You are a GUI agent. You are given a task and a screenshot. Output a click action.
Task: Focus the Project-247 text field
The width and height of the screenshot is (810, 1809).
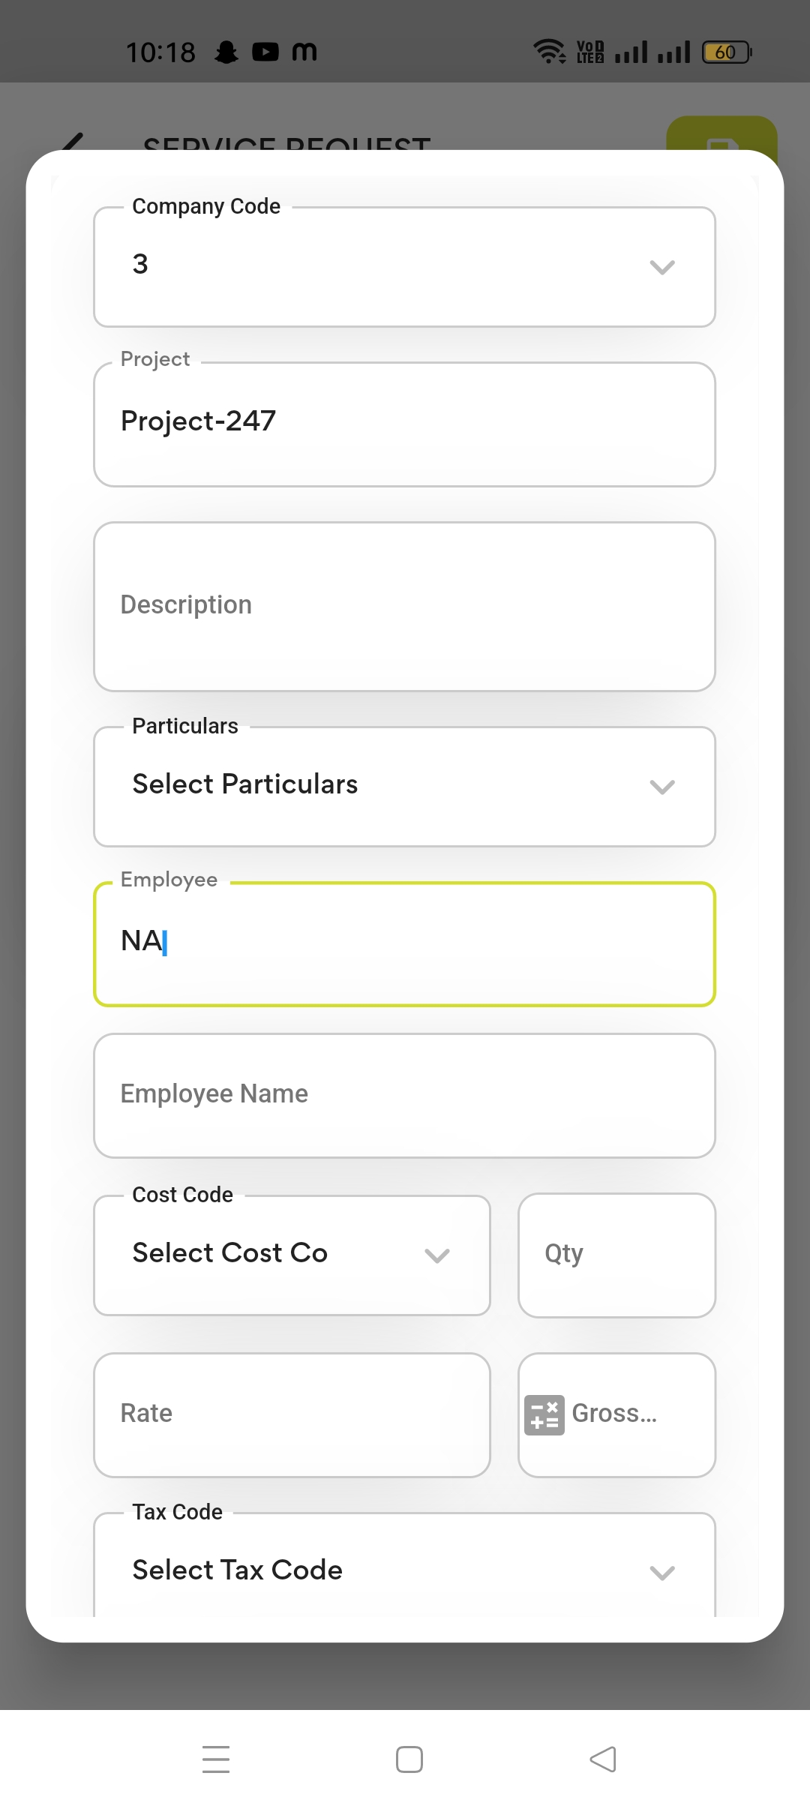pos(404,424)
